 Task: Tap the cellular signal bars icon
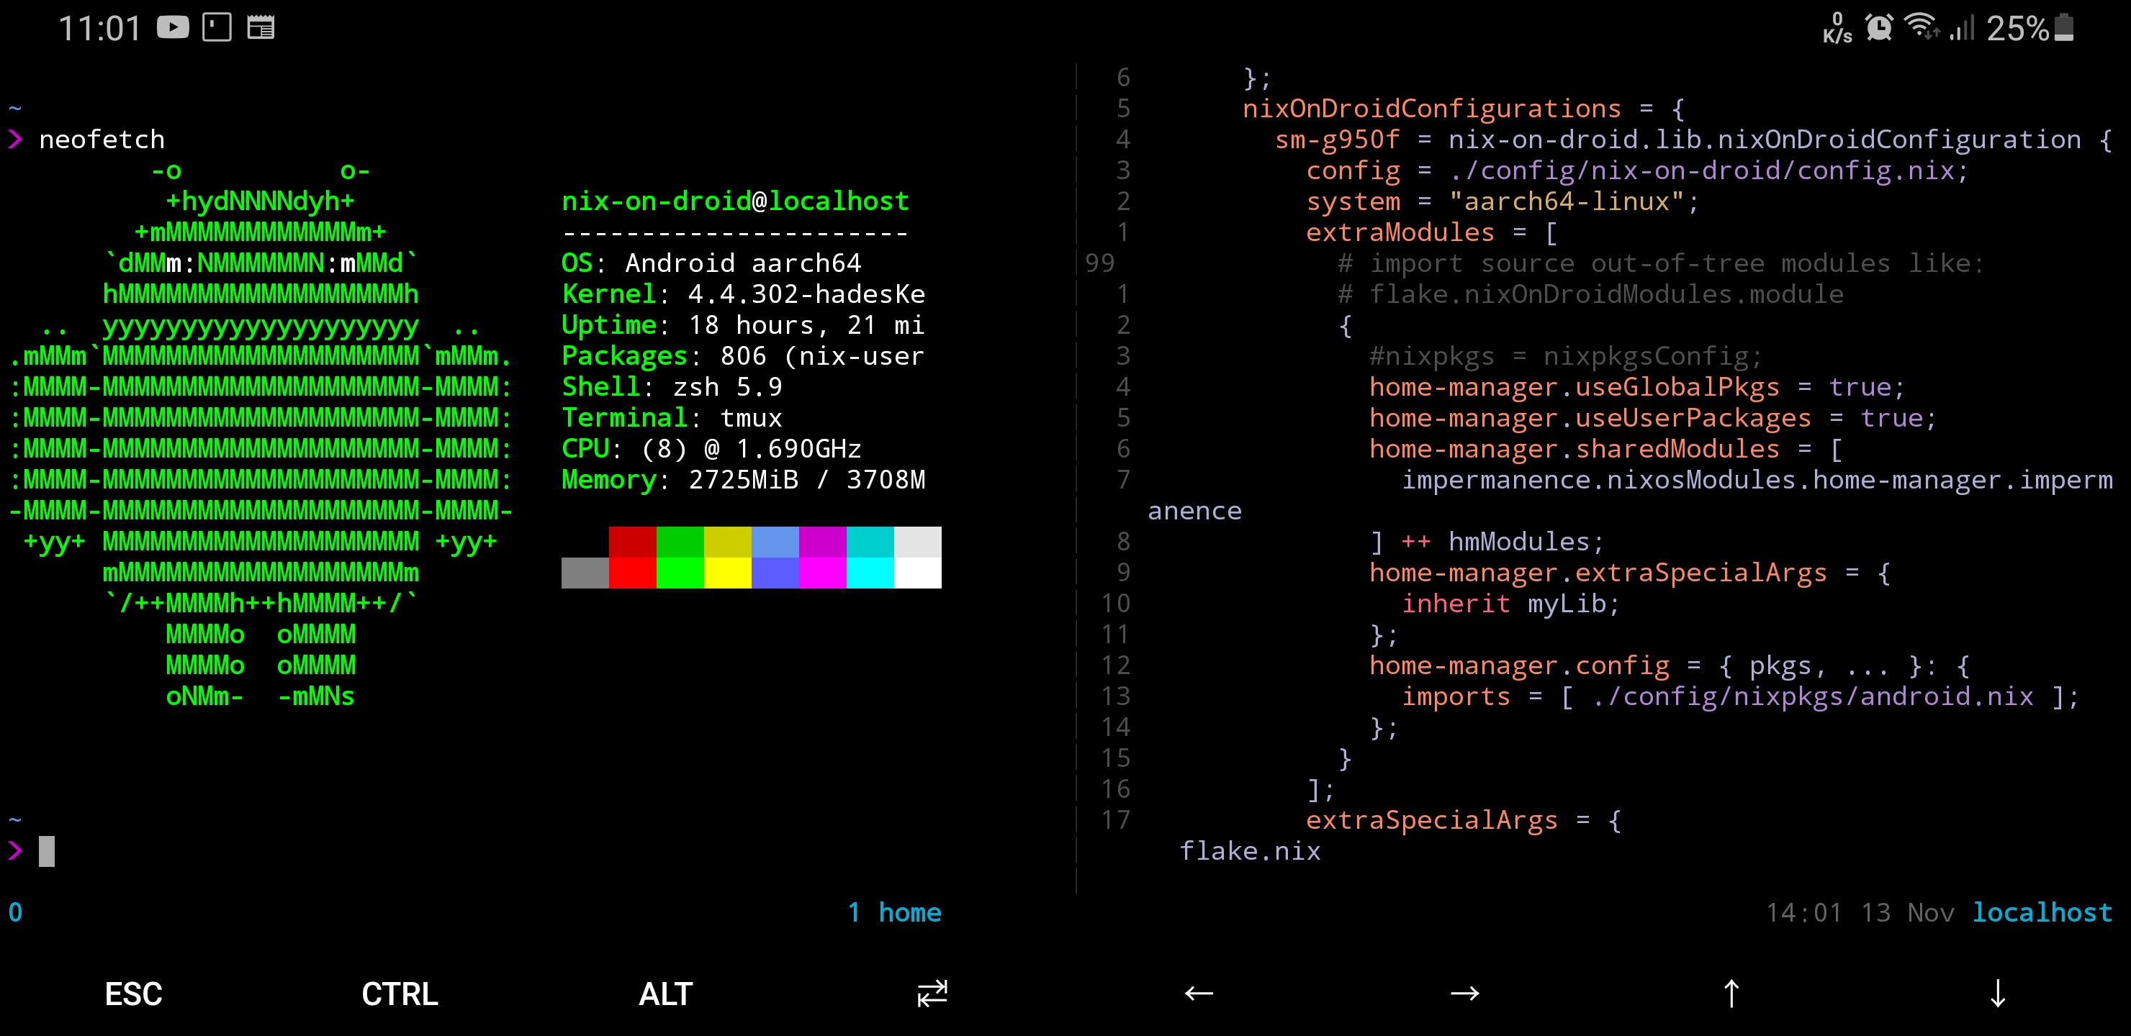point(1963,28)
